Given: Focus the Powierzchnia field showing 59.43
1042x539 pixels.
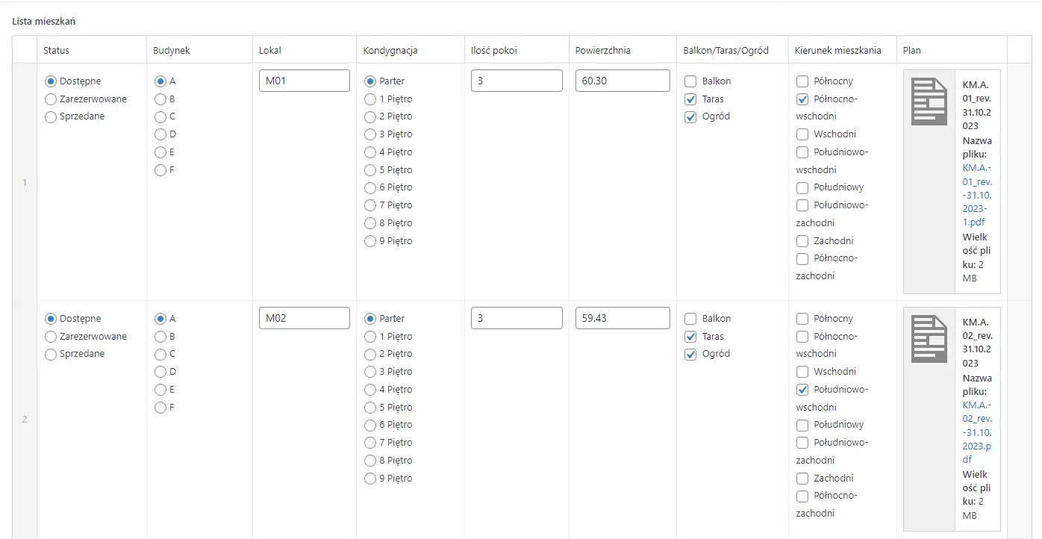Looking at the screenshot, I should 622,318.
